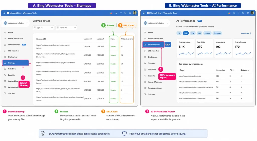Open the Unique Users 192 card
Screen dimensions: 257x141
coord(223,48)
